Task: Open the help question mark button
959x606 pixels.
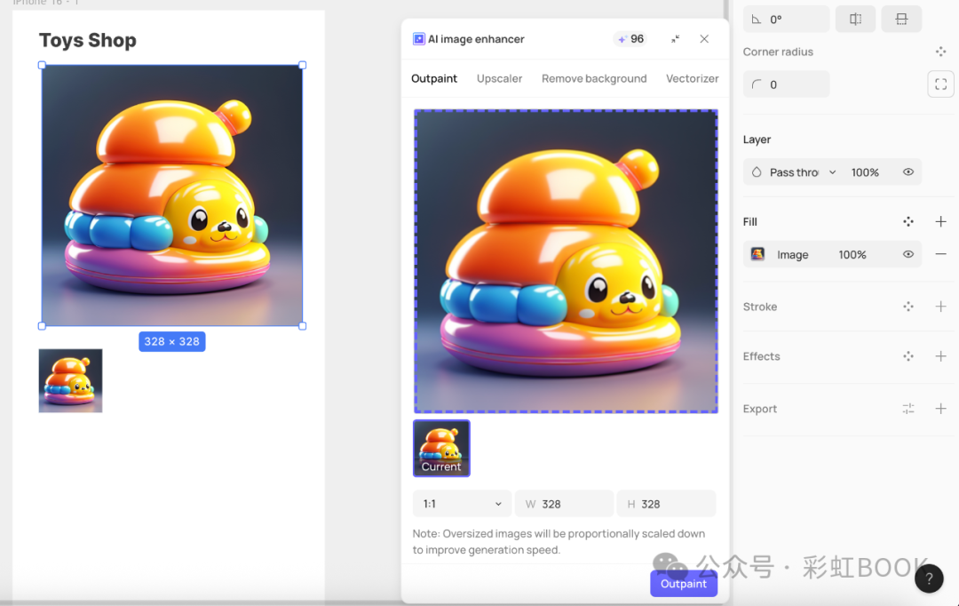Action: tap(929, 578)
